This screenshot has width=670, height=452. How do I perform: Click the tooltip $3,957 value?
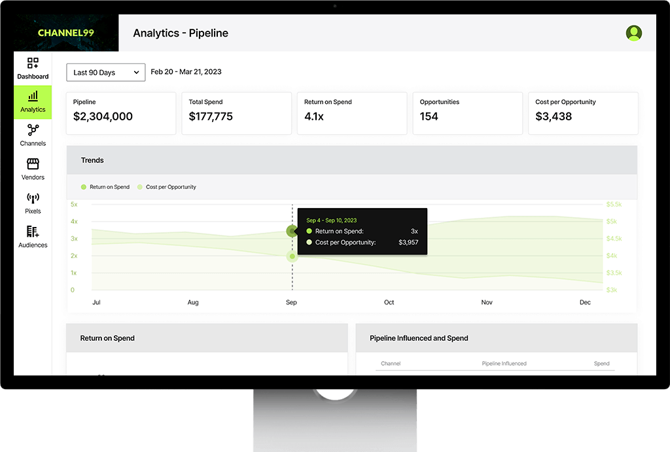408,242
